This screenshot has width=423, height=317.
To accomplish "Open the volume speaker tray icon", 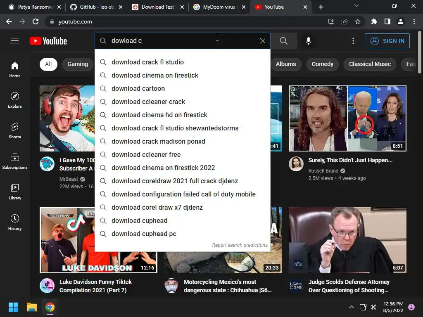I will click(373, 307).
